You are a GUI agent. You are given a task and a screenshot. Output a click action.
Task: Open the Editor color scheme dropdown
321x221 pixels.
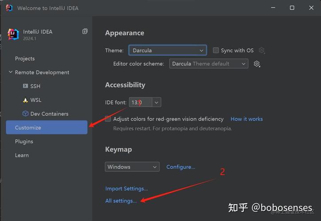tap(209, 64)
